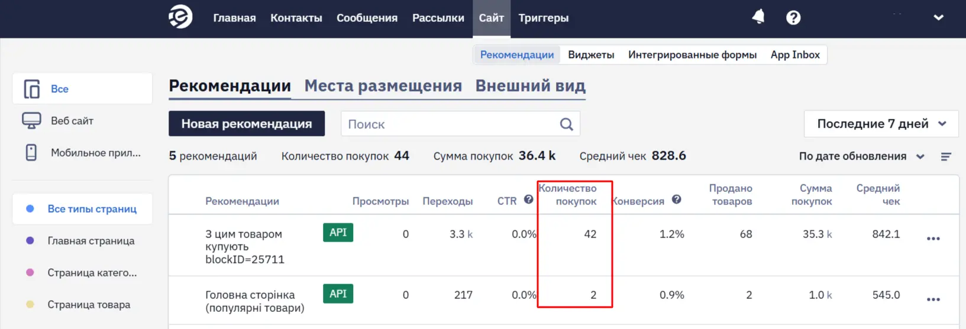
Task: Click the API badge for blockID=25711 row
Action: 338,233
